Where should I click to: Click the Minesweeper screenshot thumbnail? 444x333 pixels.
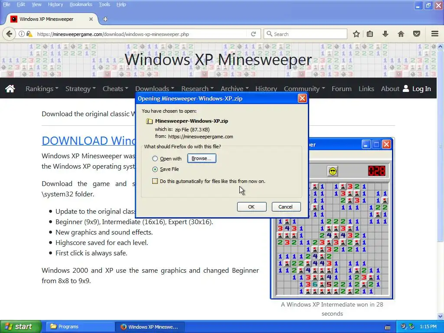click(333, 218)
